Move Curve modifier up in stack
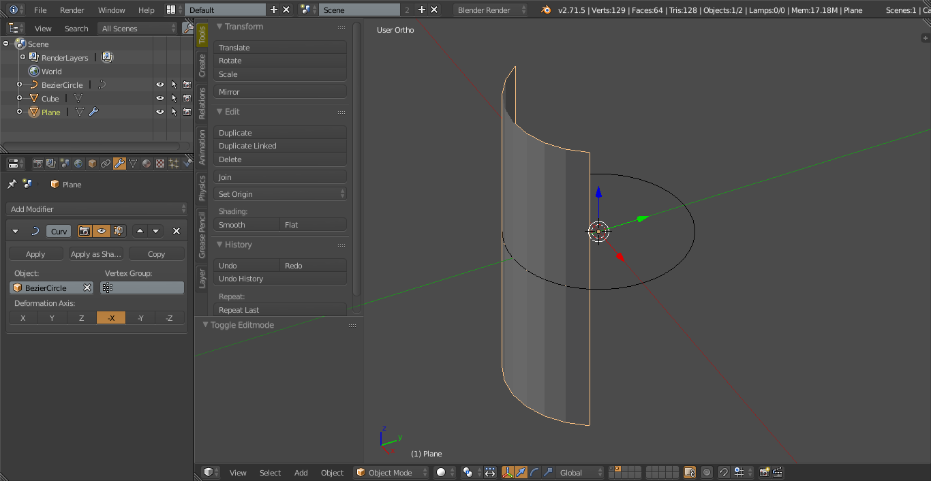This screenshot has height=481, width=931. pyautogui.click(x=140, y=231)
